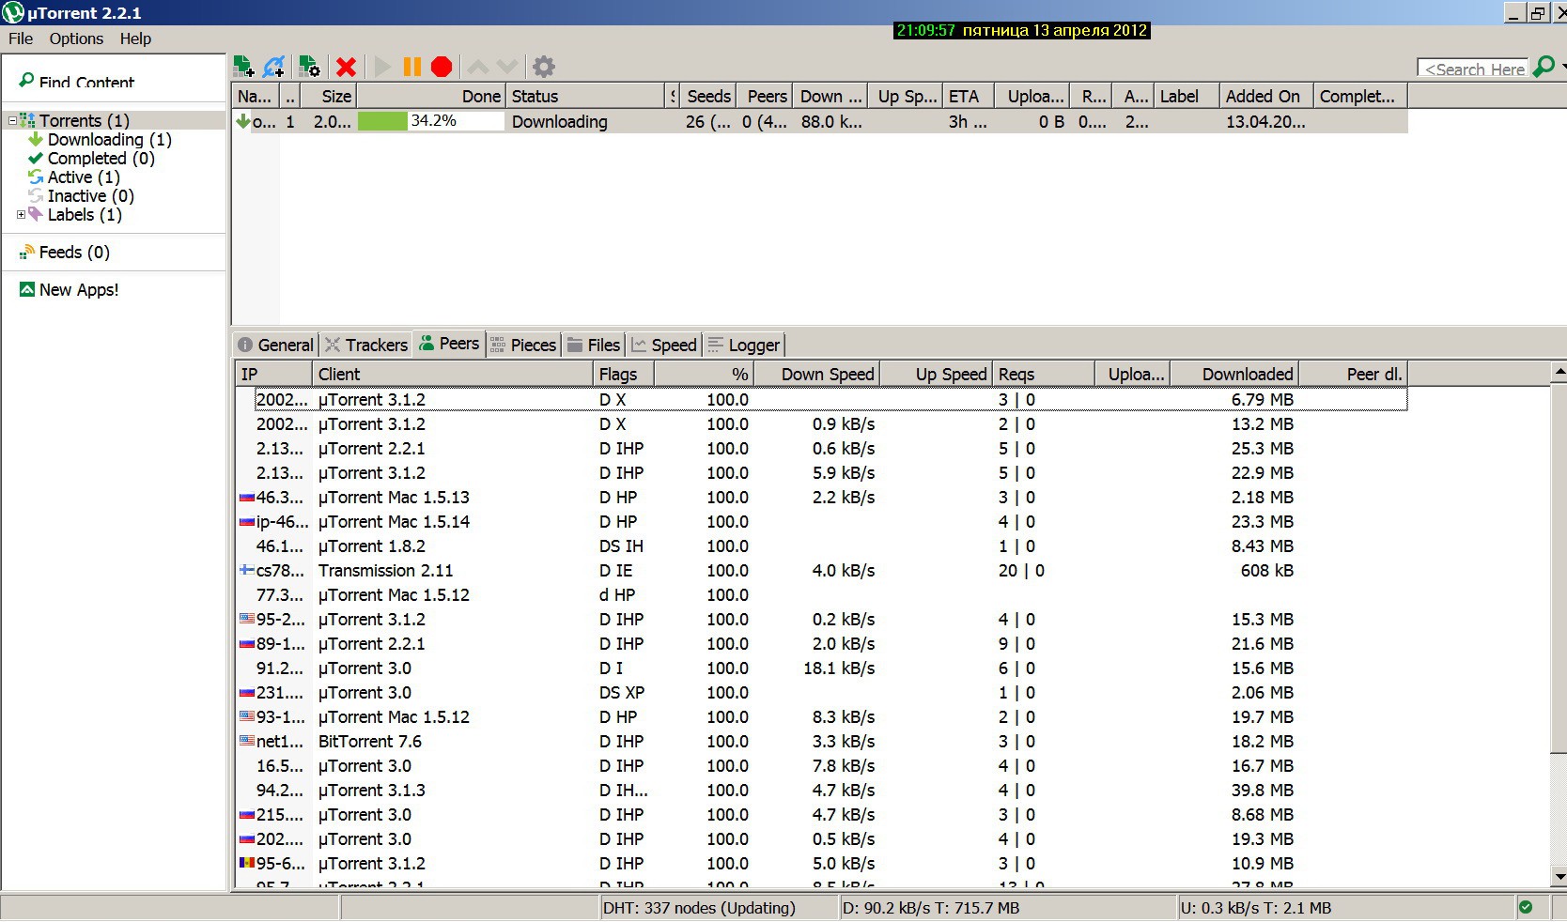
Task: Expand the Labels (1) tree node
Action: coord(21,214)
